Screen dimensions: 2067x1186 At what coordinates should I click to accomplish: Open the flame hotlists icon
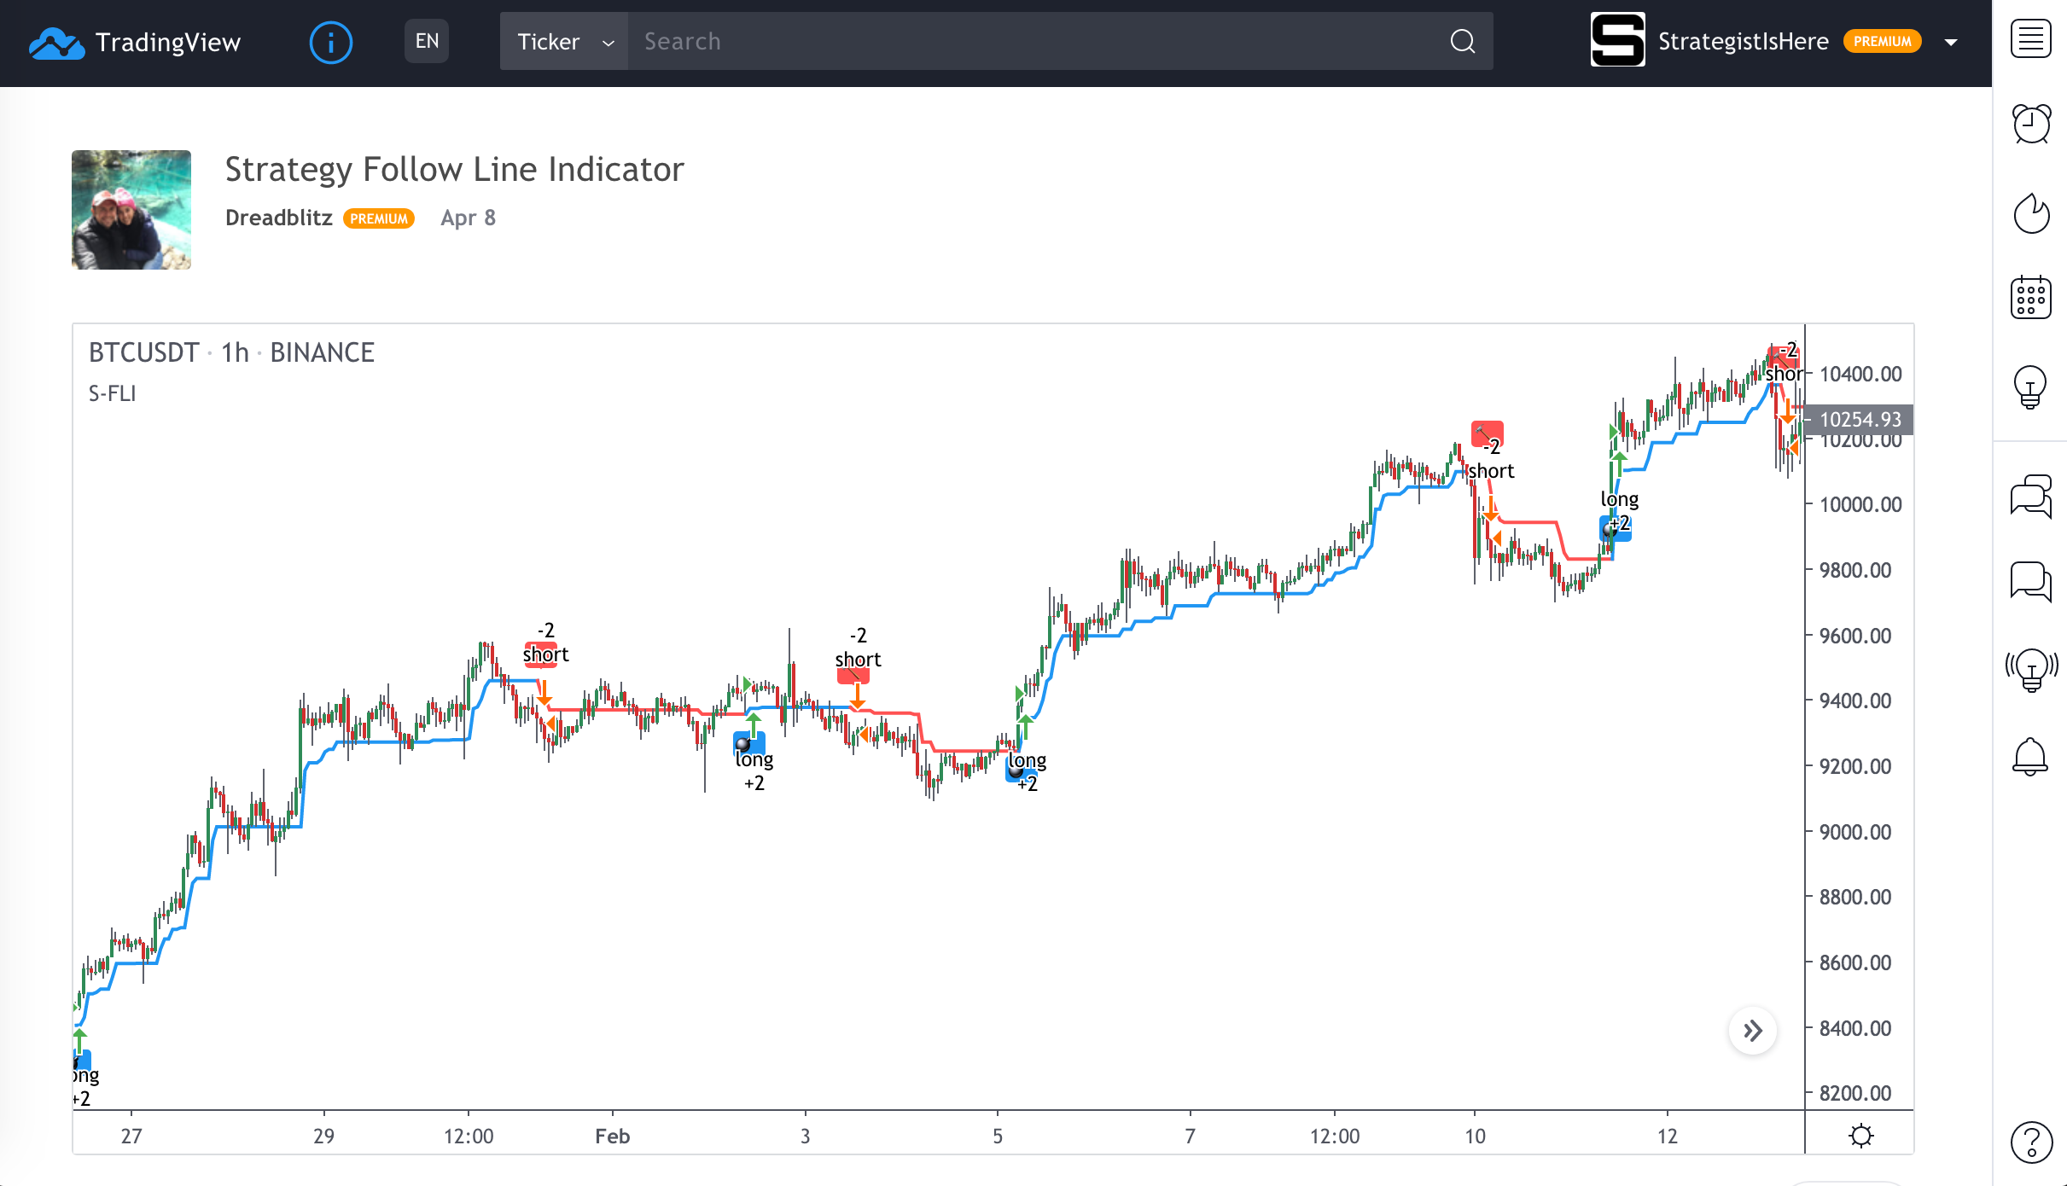click(2030, 212)
